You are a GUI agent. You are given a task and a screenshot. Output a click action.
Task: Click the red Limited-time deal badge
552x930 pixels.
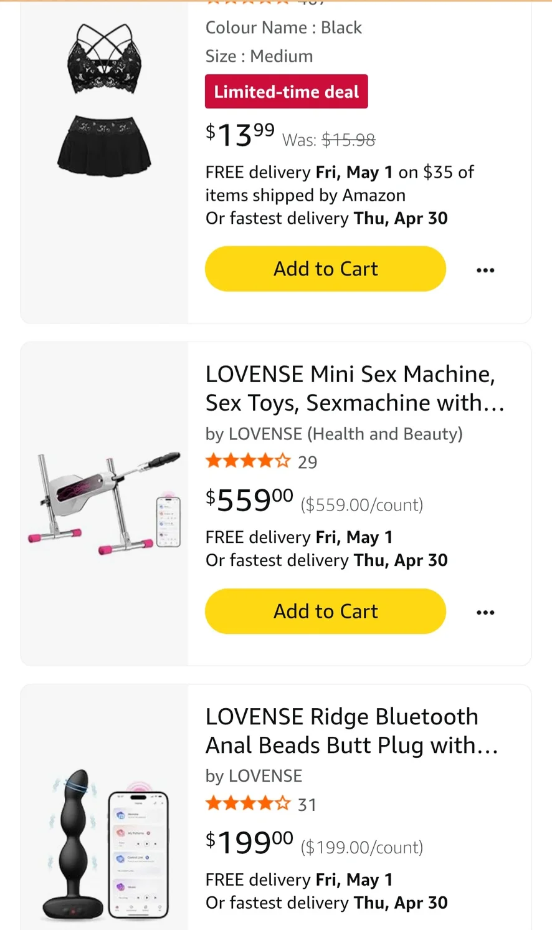(286, 92)
